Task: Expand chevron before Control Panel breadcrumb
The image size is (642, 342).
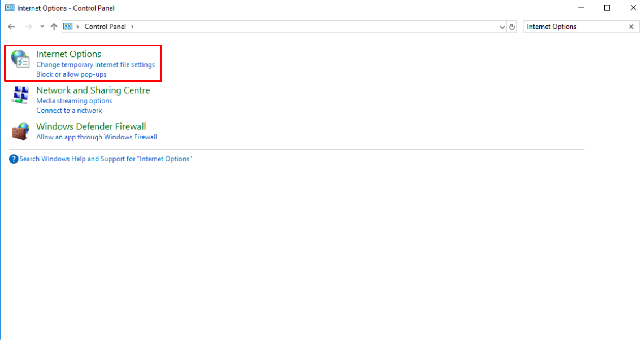Action: pyautogui.click(x=78, y=27)
